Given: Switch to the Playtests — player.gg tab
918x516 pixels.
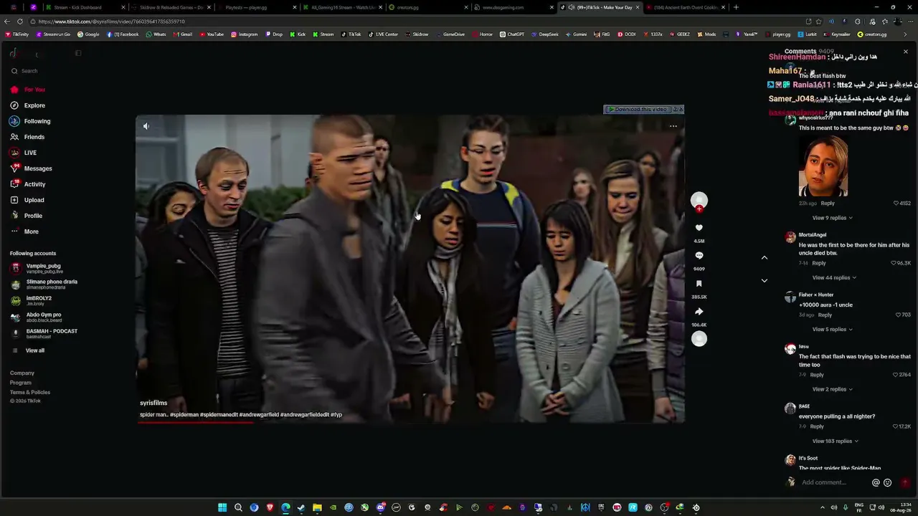Looking at the screenshot, I should pos(256,7).
